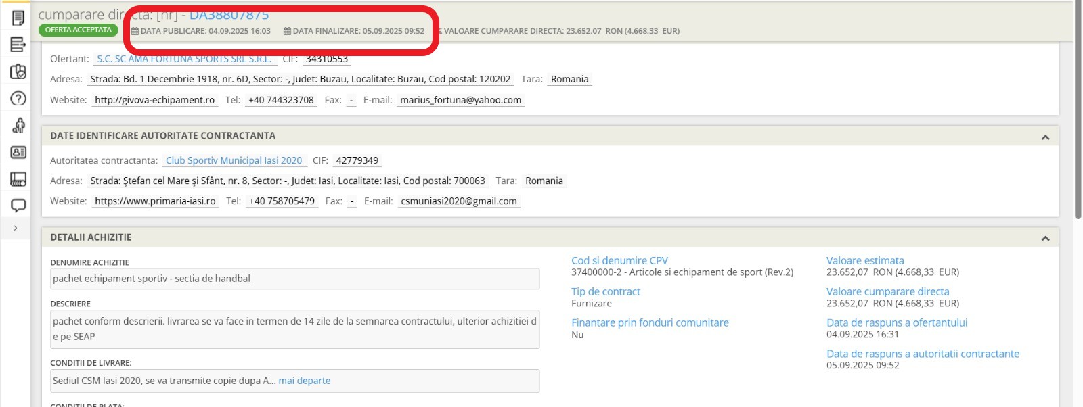The image size is (1083, 407).
Task: Open the document page icon in sidebar
Action: pos(18,18)
